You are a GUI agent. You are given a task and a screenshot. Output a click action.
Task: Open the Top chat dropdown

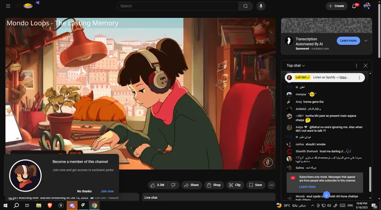point(296,65)
